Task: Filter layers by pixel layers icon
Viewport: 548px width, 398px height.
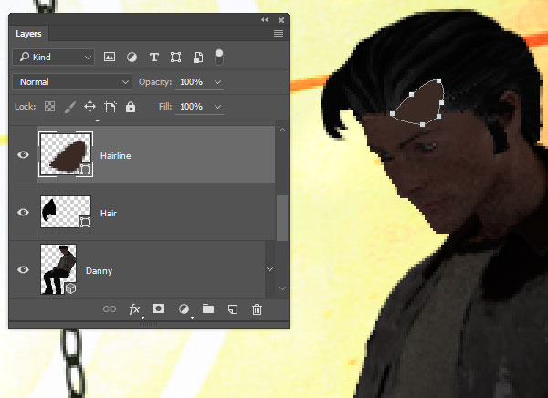Action: pos(110,57)
